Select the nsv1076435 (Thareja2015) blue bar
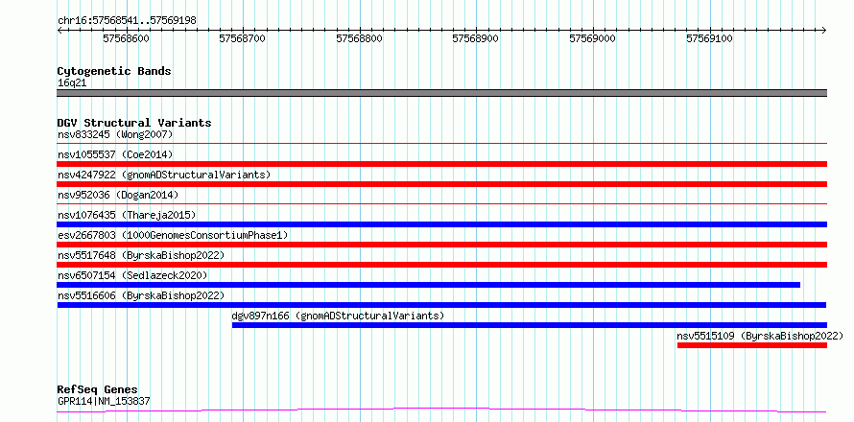 [441, 224]
